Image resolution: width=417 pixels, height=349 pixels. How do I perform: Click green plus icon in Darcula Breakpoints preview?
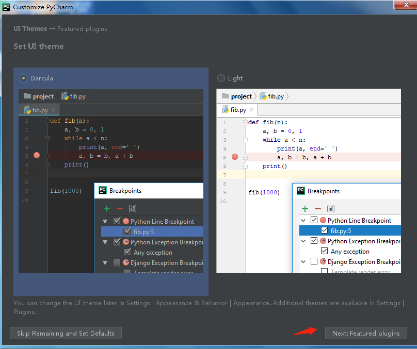pyautogui.click(x=107, y=208)
